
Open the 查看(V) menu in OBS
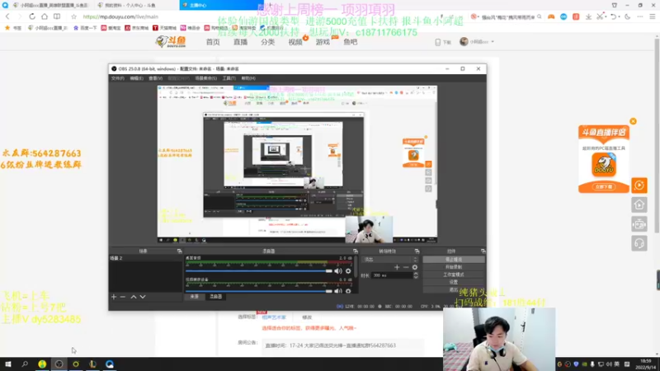[155, 78]
